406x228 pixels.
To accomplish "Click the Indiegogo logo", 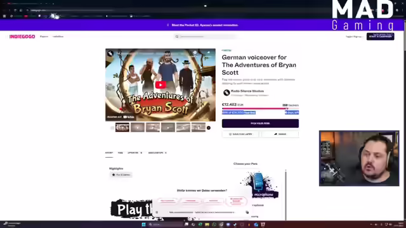I will coord(22,37).
